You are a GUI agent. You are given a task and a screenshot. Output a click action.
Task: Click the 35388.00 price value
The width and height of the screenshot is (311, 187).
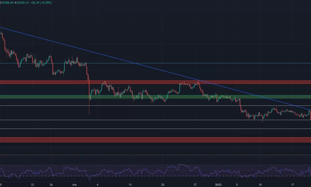tap(8, 2)
